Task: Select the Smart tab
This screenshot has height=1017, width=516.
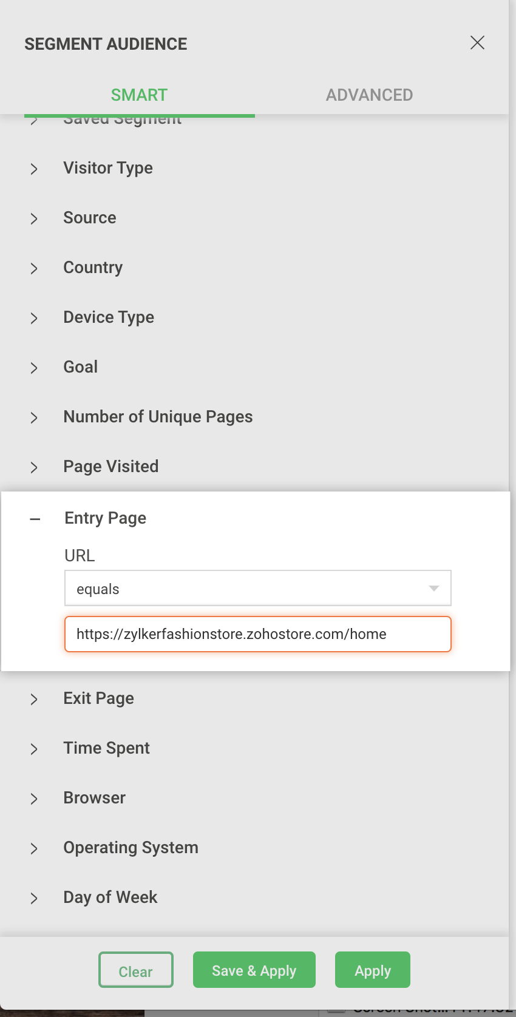Action: (x=139, y=95)
